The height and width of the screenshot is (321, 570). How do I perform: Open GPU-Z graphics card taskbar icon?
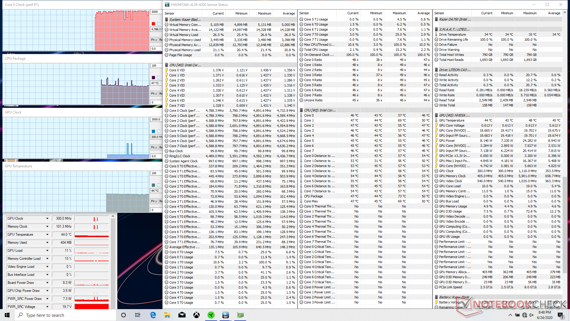240,315
